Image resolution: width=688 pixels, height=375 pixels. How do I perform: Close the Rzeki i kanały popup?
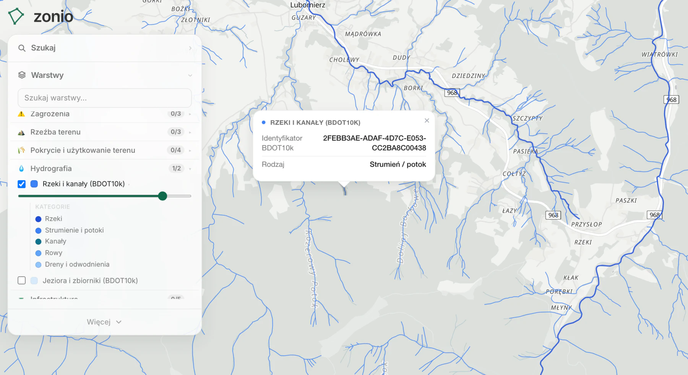click(427, 121)
